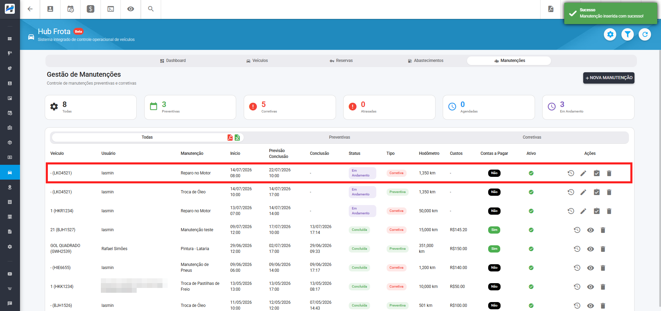The image size is (661, 311).
Task: Edit the LKO4521 Troca de Óleo maintenance
Action: [x=583, y=192]
